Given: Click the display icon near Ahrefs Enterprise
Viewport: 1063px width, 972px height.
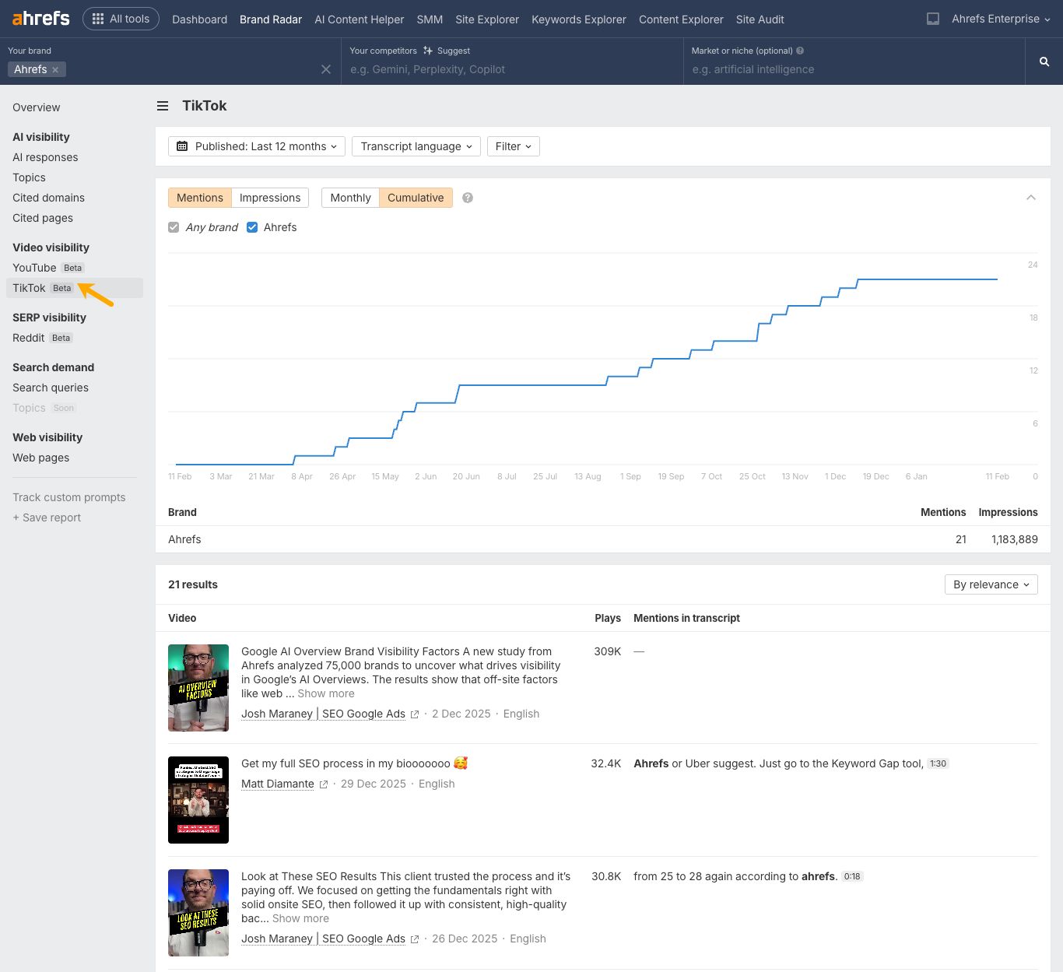Looking at the screenshot, I should coord(932,19).
